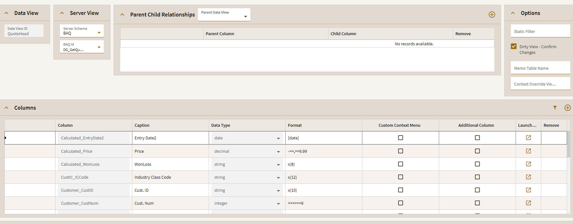
Task: Uncheck Dirty View - Confirm Changes
Action: [x=514, y=47]
